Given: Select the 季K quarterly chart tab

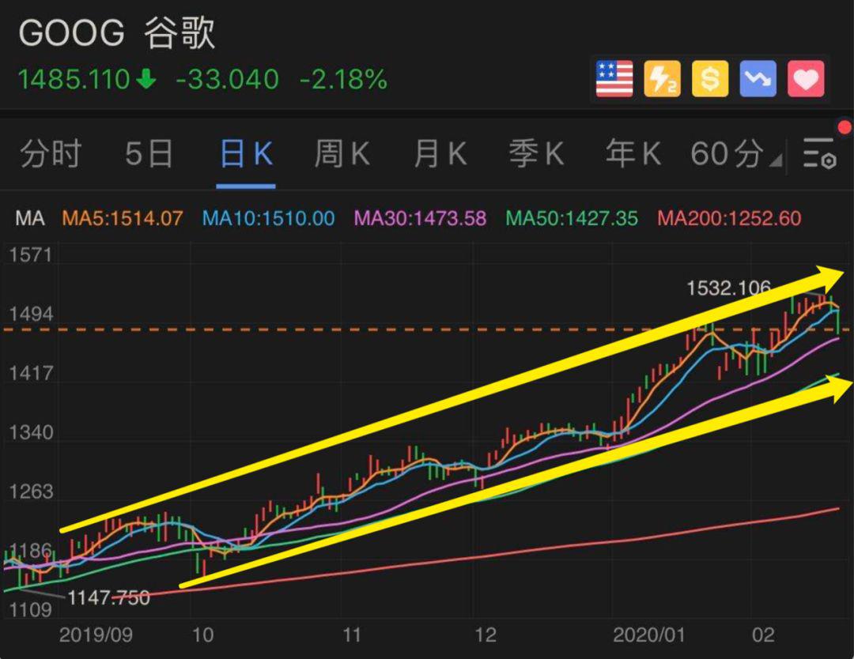Looking at the screenshot, I should pyautogui.click(x=536, y=153).
